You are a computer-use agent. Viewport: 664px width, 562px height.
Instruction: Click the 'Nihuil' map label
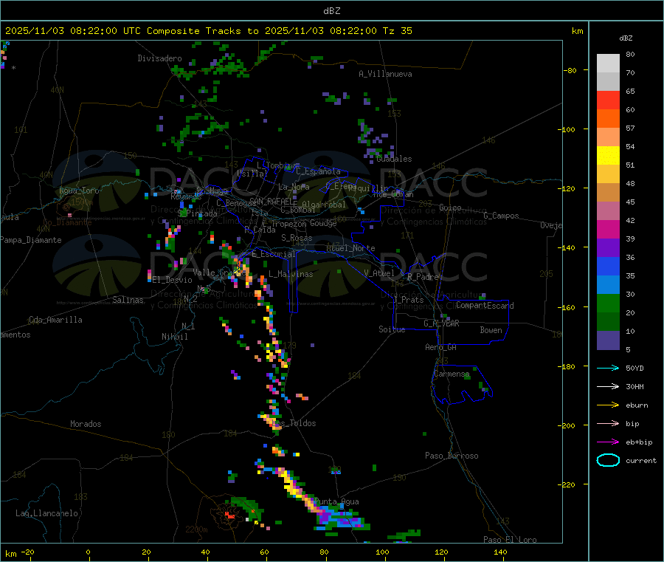point(175,337)
